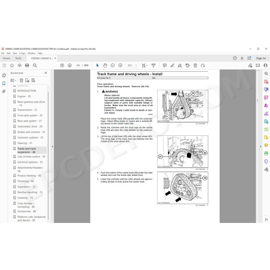
Task: Click the Sign In button
Action: [x=261, y=58]
